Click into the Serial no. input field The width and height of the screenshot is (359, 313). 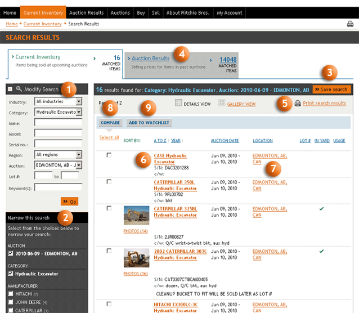[x=58, y=144]
